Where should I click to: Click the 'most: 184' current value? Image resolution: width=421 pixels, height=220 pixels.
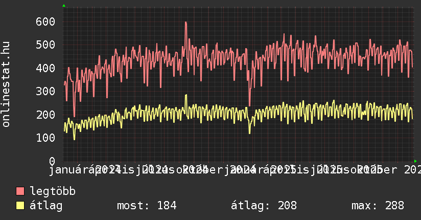click(147, 206)
